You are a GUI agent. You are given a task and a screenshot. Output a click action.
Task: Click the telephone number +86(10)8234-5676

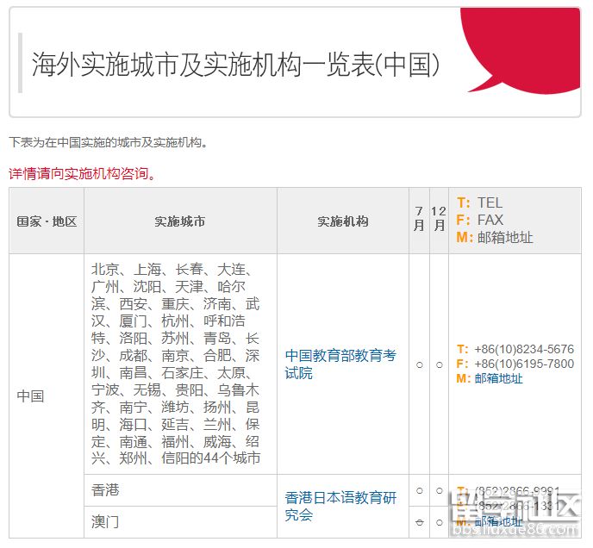point(524,349)
